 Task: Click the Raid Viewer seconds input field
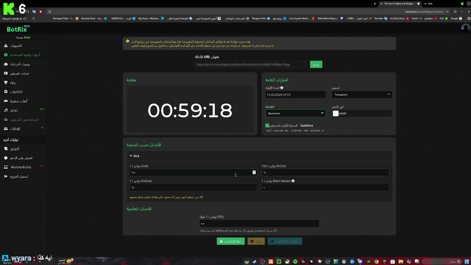(325, 187)
